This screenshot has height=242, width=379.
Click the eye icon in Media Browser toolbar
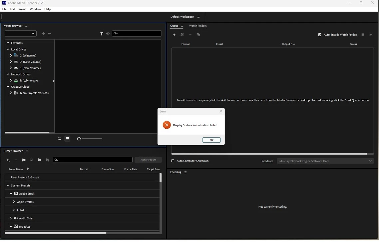(x=108, y=34)
